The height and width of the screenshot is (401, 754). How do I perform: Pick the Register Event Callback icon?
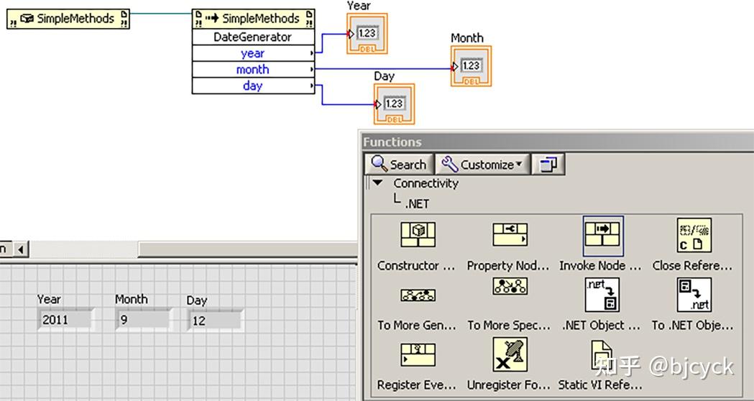pyautogui.click(x=418, y=354)
